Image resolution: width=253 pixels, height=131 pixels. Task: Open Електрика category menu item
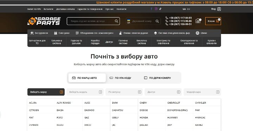pyautogui.click(x=61, y=33)
